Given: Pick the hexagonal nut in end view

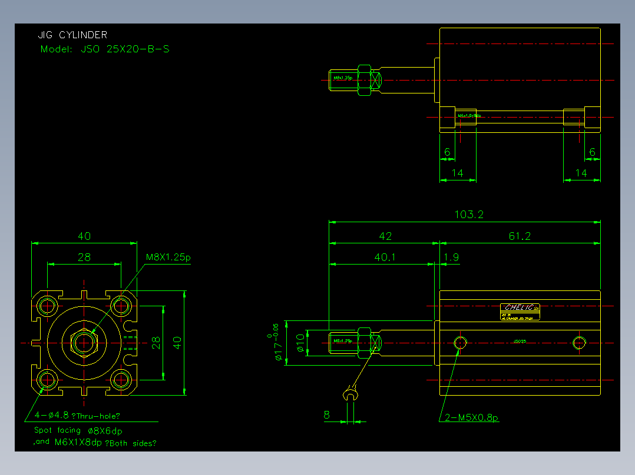Looking at the screenshot, I should [x=84, y=343].
